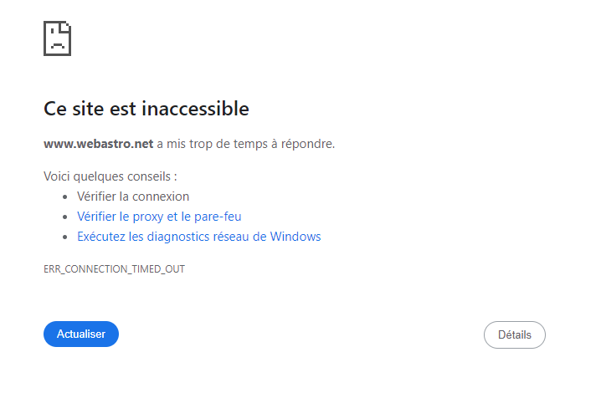601x393 pixels.
Task: Click "a mis trop de temps à répondre" text
Action: 245,144
